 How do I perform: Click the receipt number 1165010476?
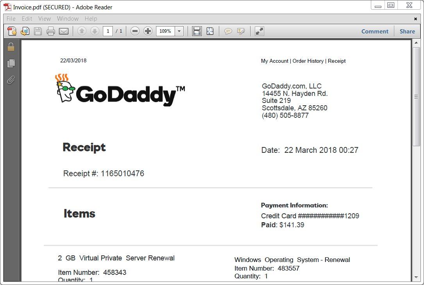click(x=122, y=173)
